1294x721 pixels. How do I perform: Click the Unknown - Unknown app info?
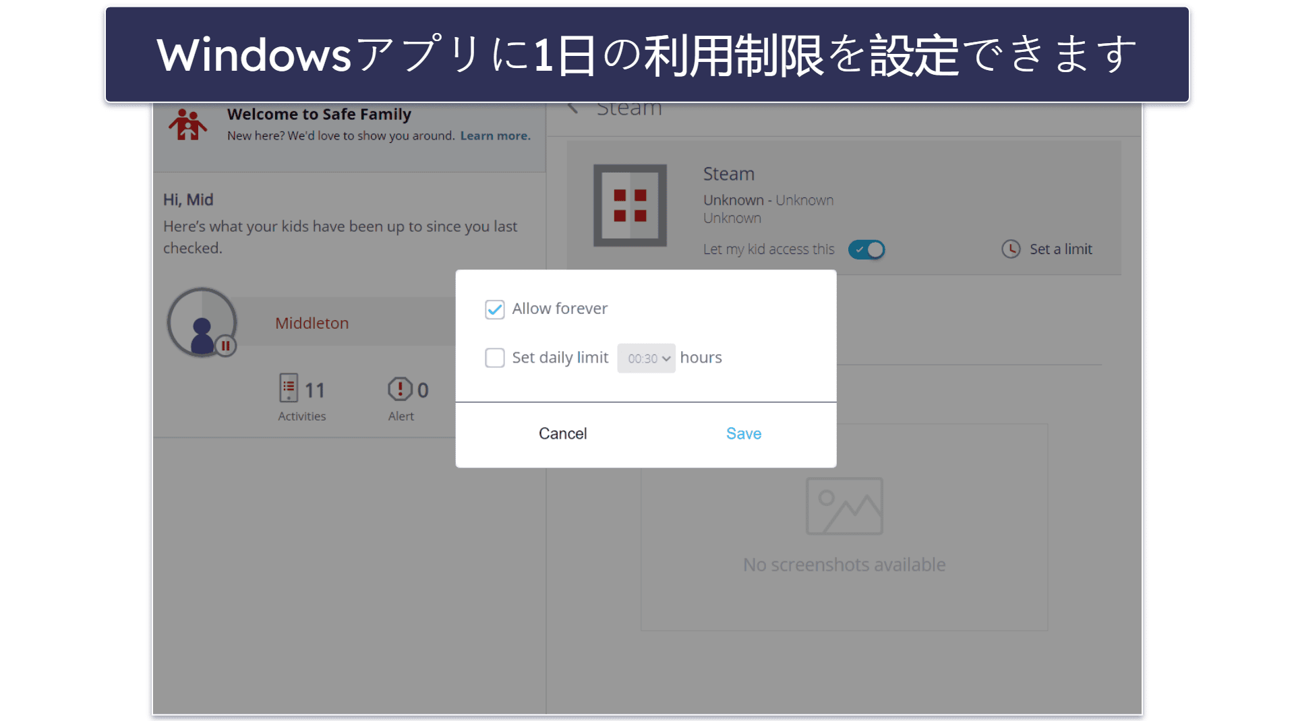pos(768,201)
